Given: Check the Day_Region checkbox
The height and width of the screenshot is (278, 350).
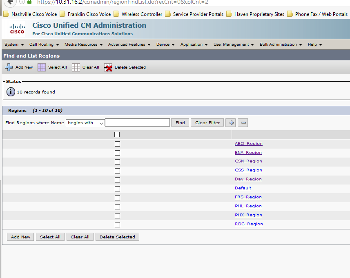Looking at the screenshot, I should tap(117, 180).
